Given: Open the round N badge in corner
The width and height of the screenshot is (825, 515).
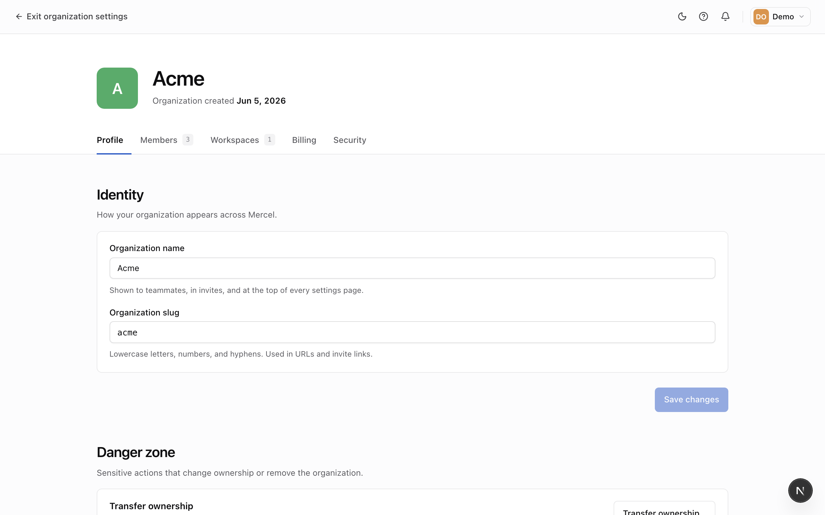Looking at the screenshot, I should 800,491.
